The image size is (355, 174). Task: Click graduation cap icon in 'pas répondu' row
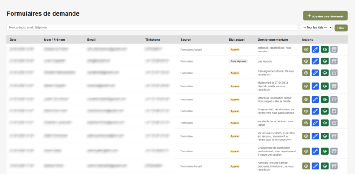[x=324, y=61]
